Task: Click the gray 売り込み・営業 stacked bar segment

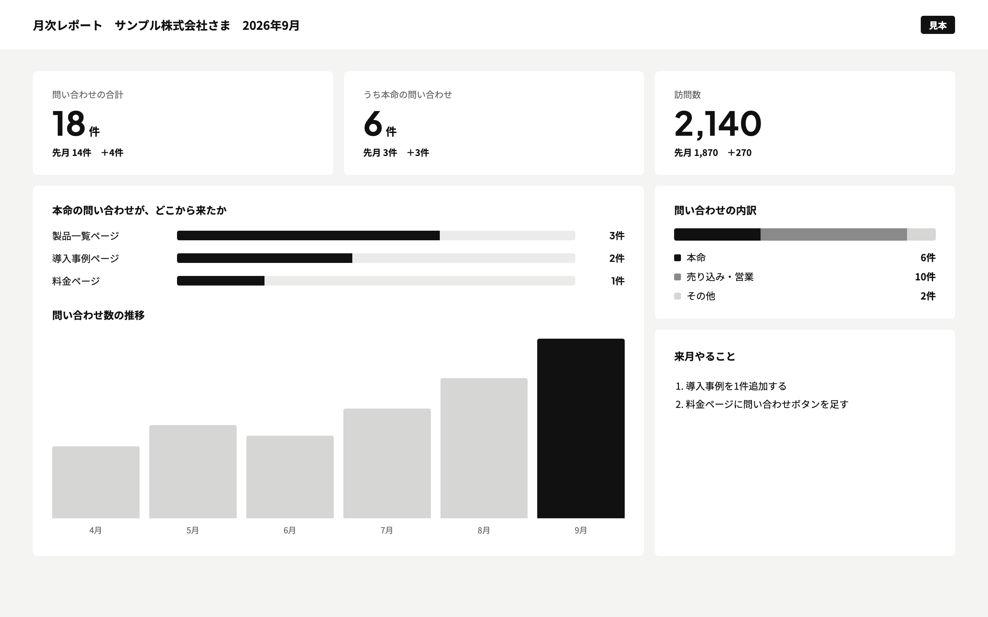Action: coord(833,234)
